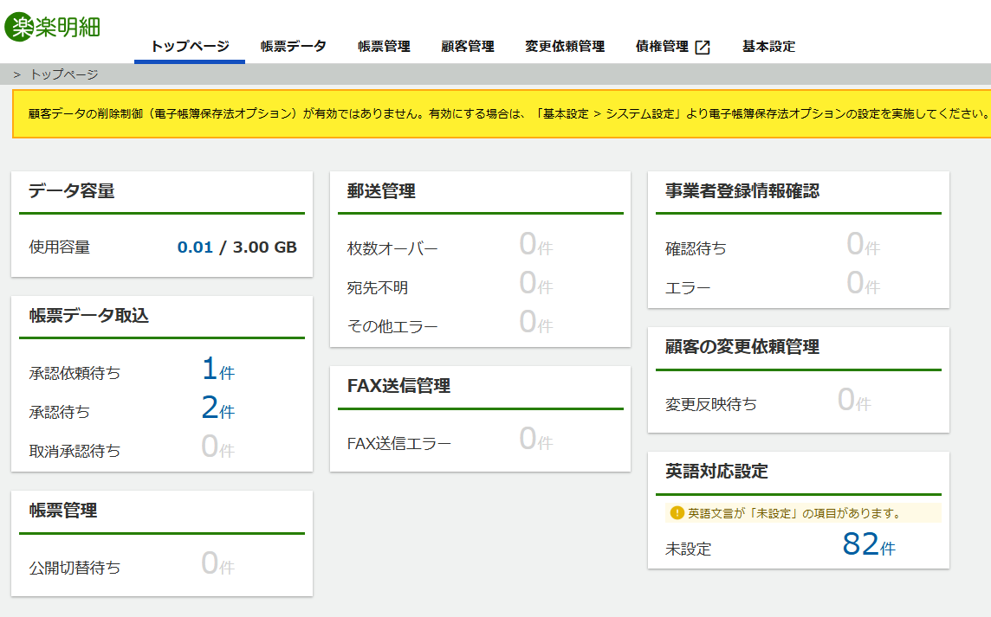The height and width of the screenshot is (617, 991).
Task: Click the external link icon beside 債権管理
Action: [703, 48]
